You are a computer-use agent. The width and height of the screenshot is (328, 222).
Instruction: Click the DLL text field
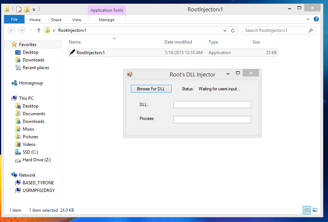[x=212, y=105]
